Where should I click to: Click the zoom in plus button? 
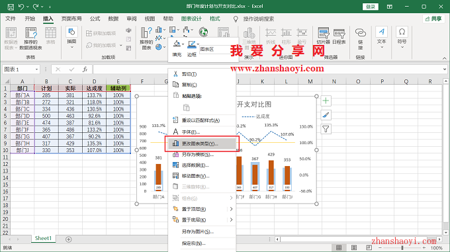point(424,247)
